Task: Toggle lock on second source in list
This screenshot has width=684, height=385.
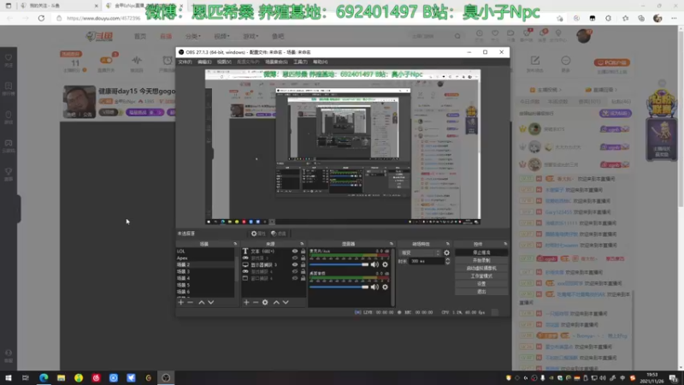Action: coord(303,258)
